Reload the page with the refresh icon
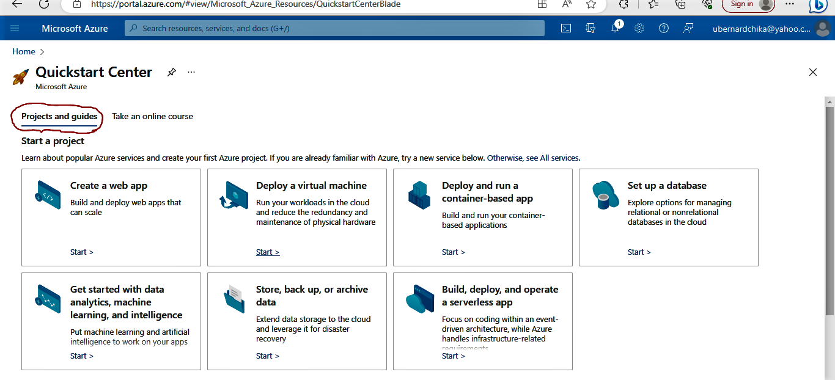This screenshot has width=835, height=380. click(44, 4)
